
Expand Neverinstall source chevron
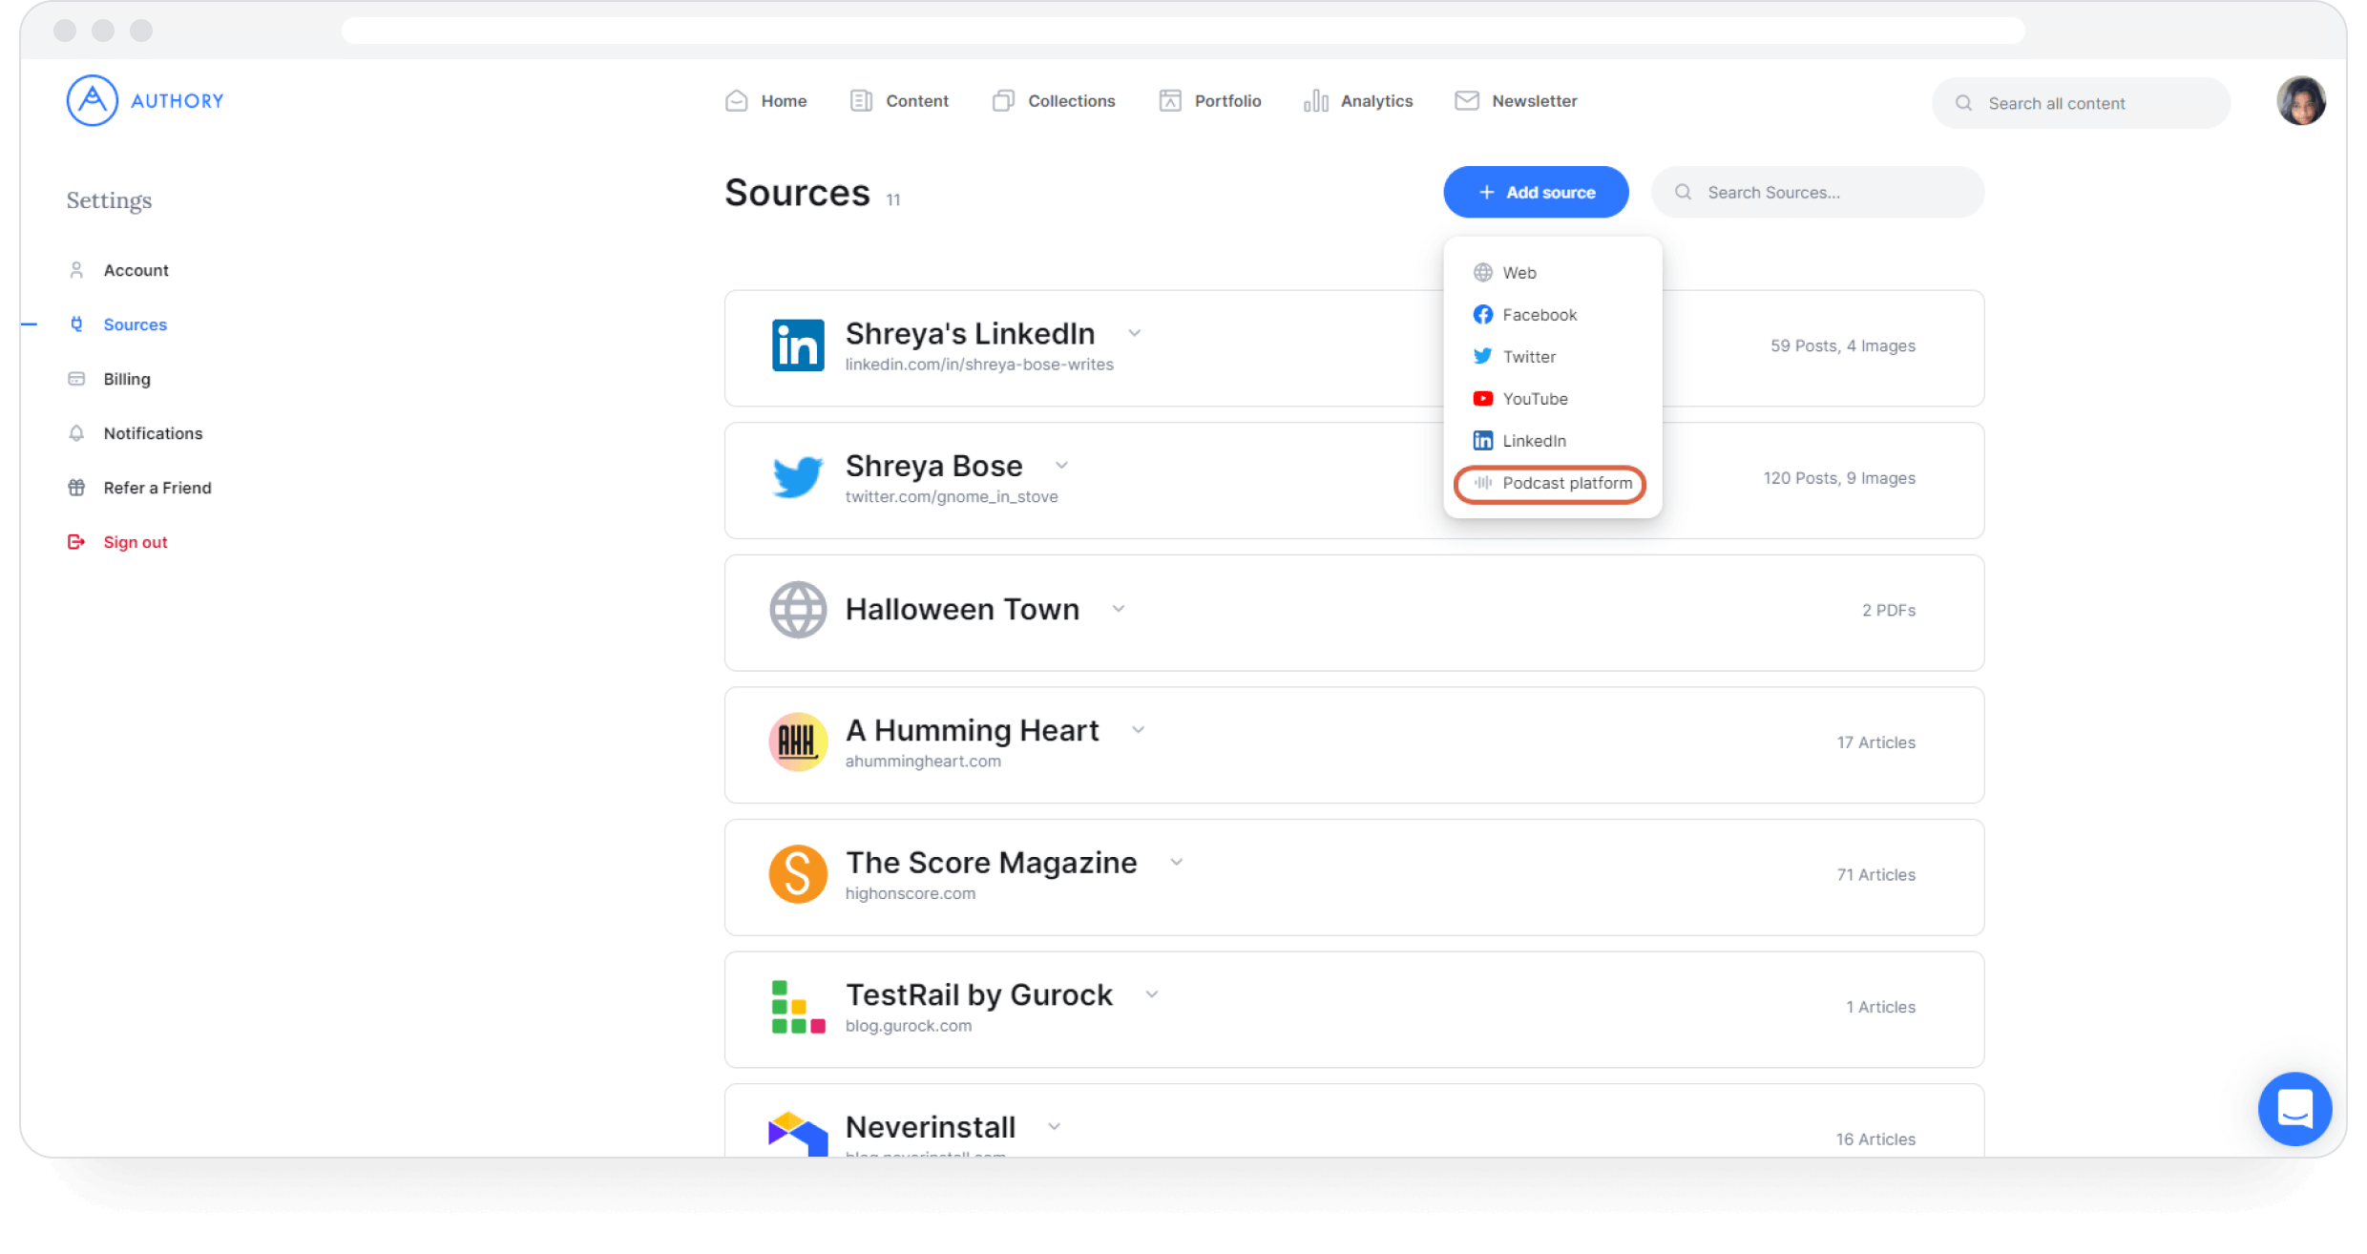(1054, 1127)
